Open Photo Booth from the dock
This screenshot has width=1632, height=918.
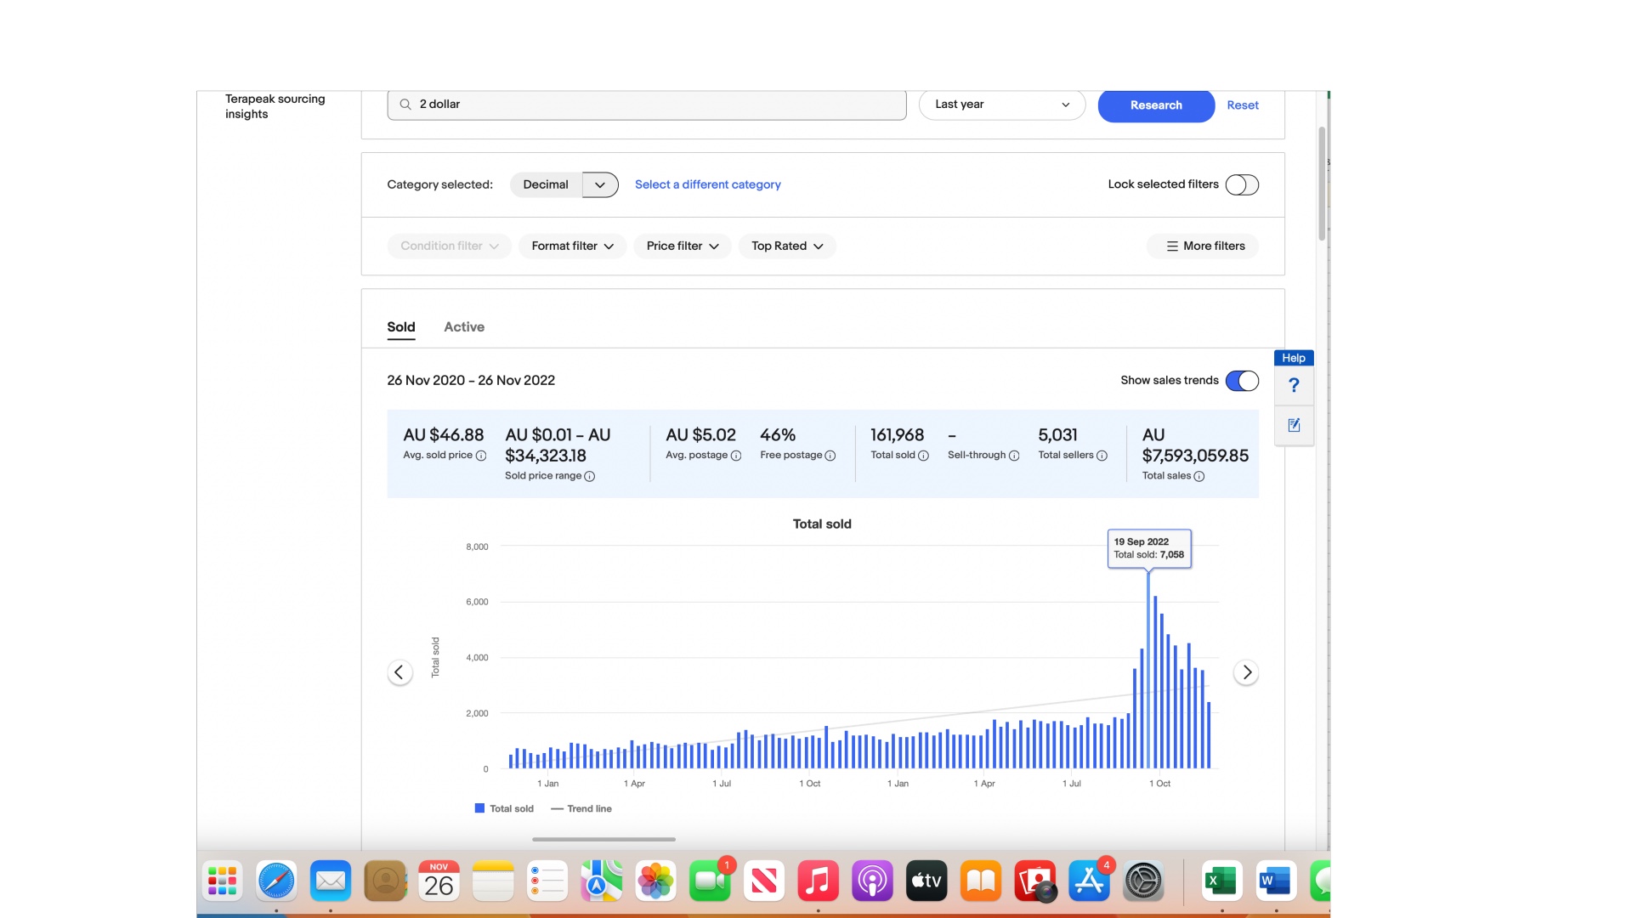click(1035, 881)
